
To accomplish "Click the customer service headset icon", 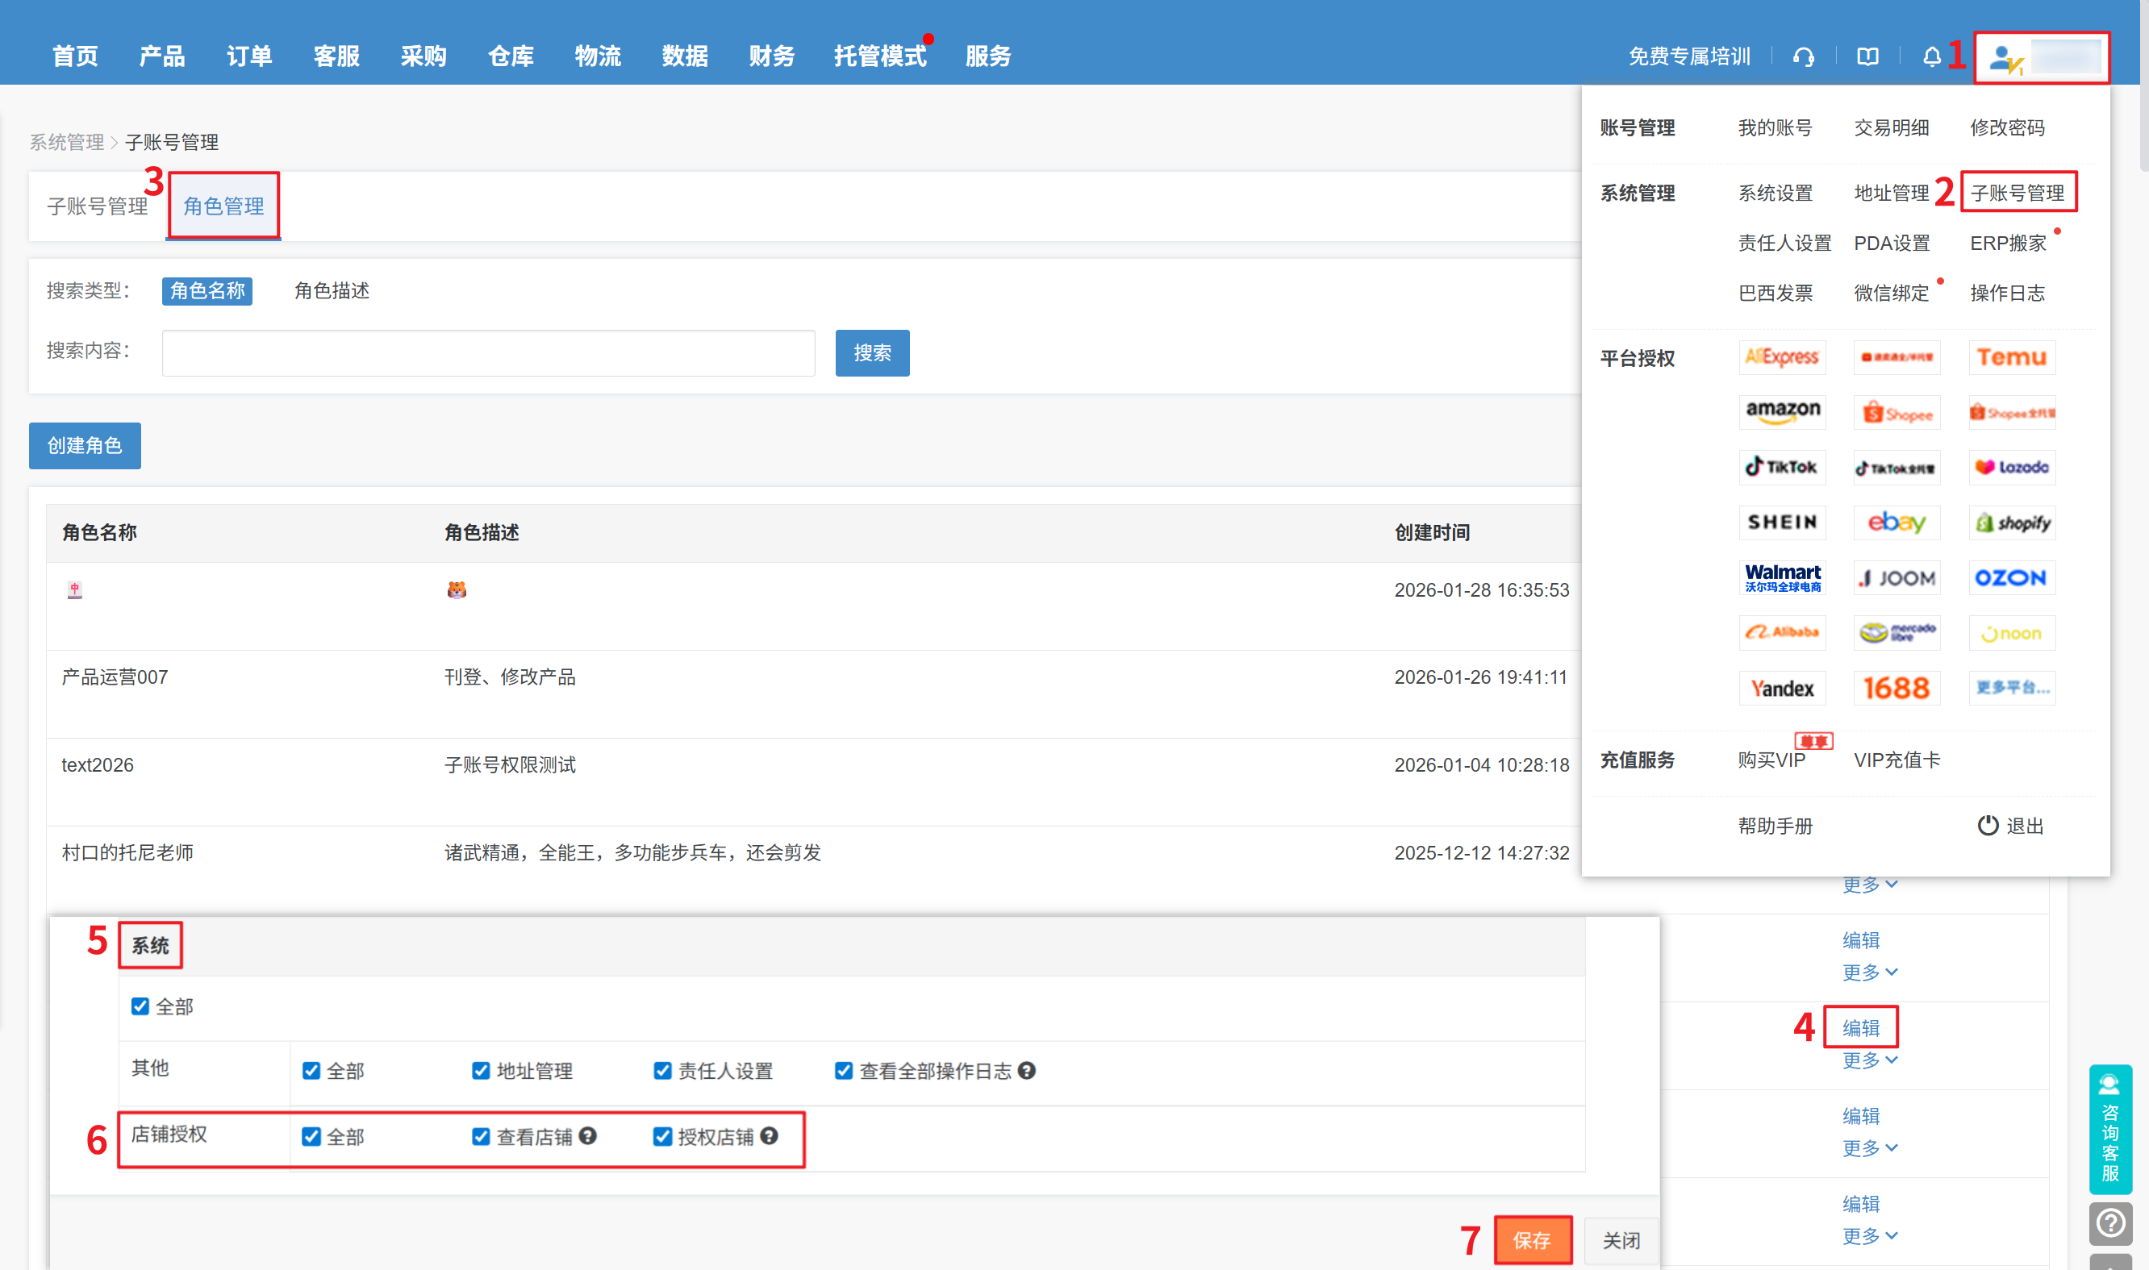I will tap(1803, 56).
